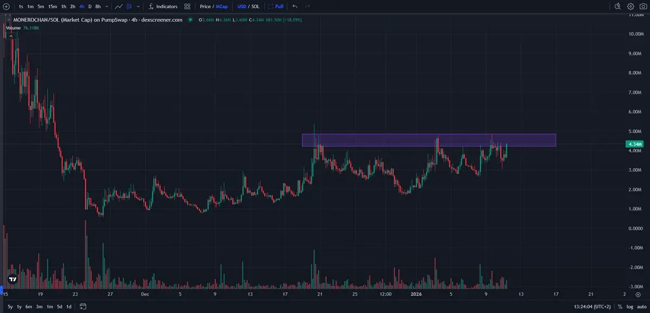
Task: Switch to 5m timeframe
Action: tap(41, 6)
